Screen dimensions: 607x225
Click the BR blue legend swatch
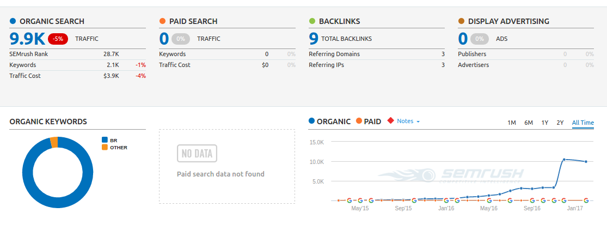pyautogui.click(x=105, y=140)
